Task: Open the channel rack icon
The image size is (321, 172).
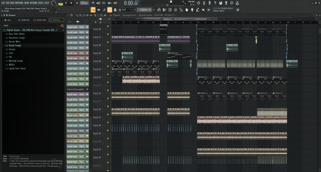Action: point(170,10)
